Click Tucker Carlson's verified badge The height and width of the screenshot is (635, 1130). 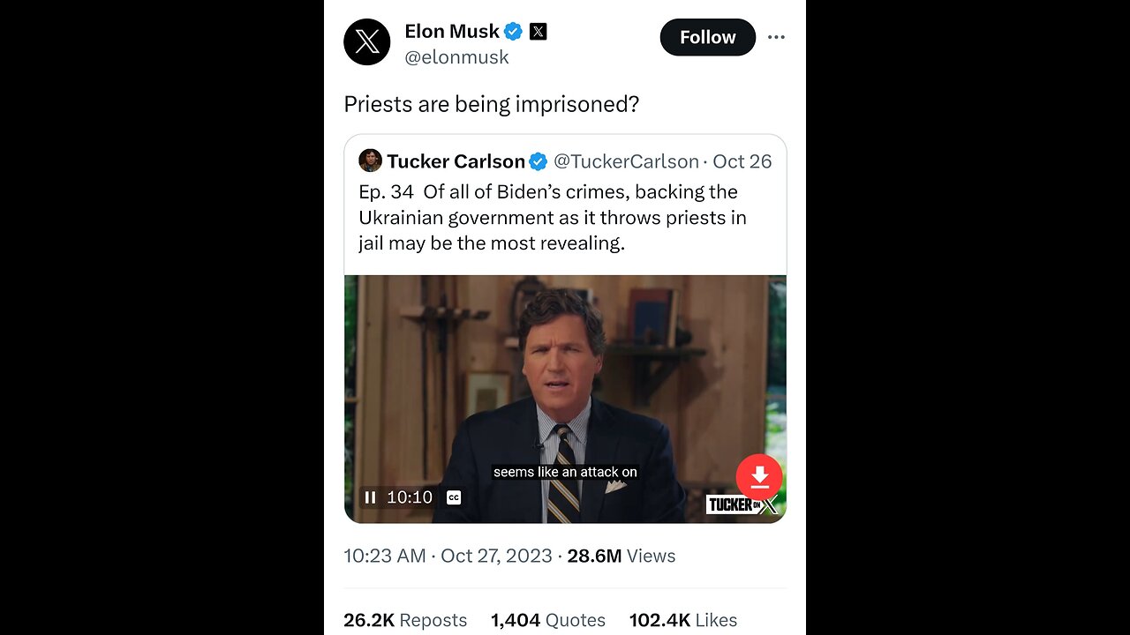(539, 161)
